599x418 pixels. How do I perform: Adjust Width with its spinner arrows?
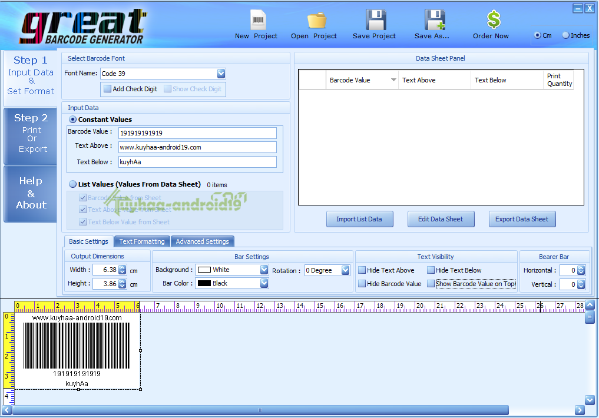tap(123, 270)
